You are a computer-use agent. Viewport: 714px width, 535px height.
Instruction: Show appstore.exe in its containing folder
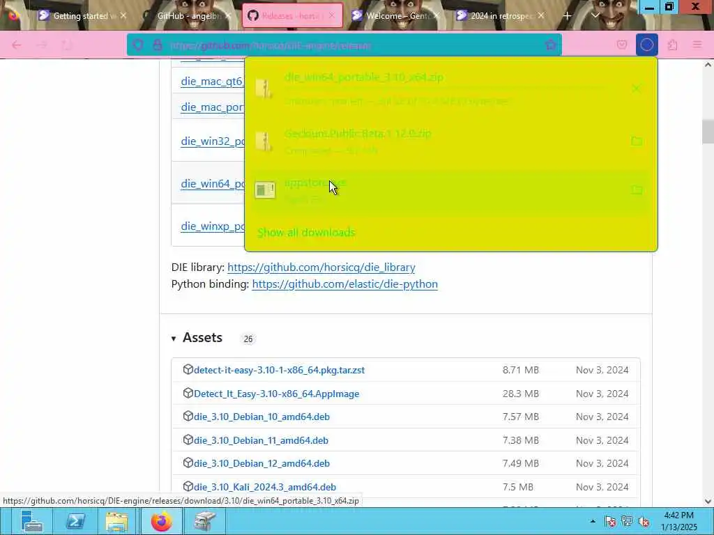pyautogui.click(x=636, y=189)
